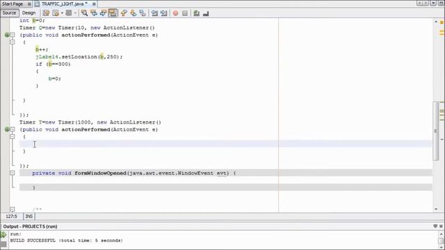445x250 pixels.
Task: Click the if (b==300) line
Action: point(53,64)
